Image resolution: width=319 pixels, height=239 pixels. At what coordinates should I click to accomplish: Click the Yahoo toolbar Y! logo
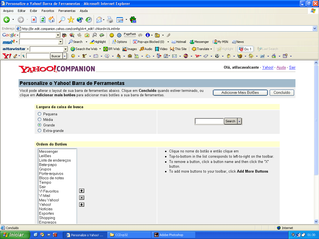[x=7, y=56]
